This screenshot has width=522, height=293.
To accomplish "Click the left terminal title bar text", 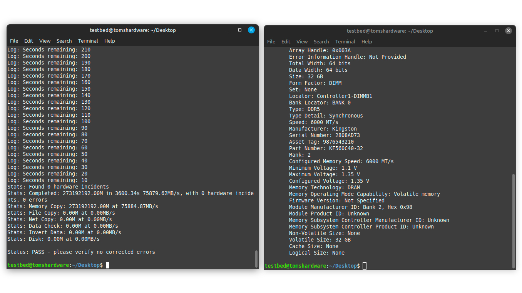I will pyautogui.click(x=133, y=30).
